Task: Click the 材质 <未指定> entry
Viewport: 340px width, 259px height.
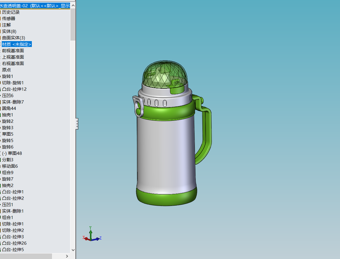Action: coord(17,44)
